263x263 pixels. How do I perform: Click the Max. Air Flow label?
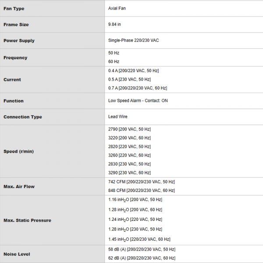pyautogui.click(x=19, y=187)
